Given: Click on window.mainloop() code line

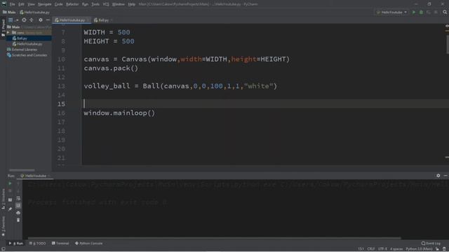Looking at the screenshot, I should pyautogui.click(x=119, y=113).
